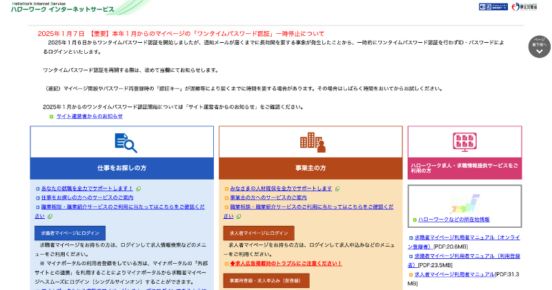The width and height of the screenshot is (552, 290).
Task: Click the green bullet beside ハローワークなどの所在地情報
Action: pyautogui.click(x=415, y=220)
